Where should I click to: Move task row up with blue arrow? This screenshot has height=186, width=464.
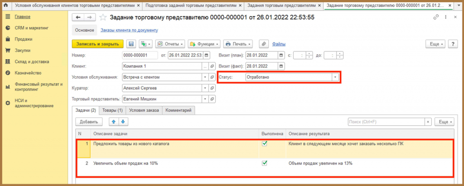(114, 122)
